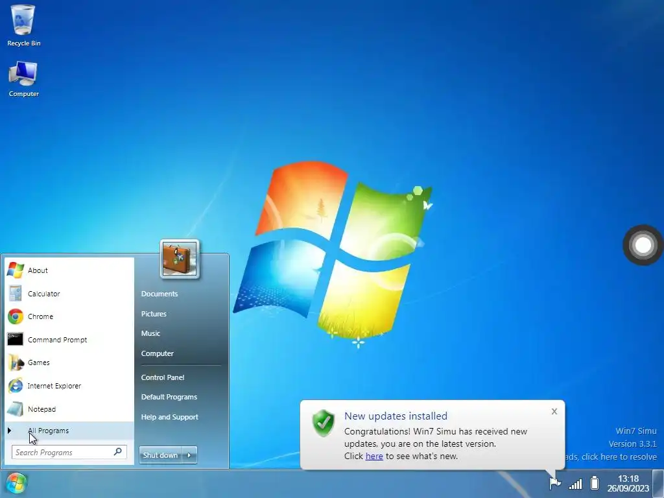Image resolution: width=664 pixels, height=498 pixels.
Task: Open Control Panel
Action: point(163,377)
